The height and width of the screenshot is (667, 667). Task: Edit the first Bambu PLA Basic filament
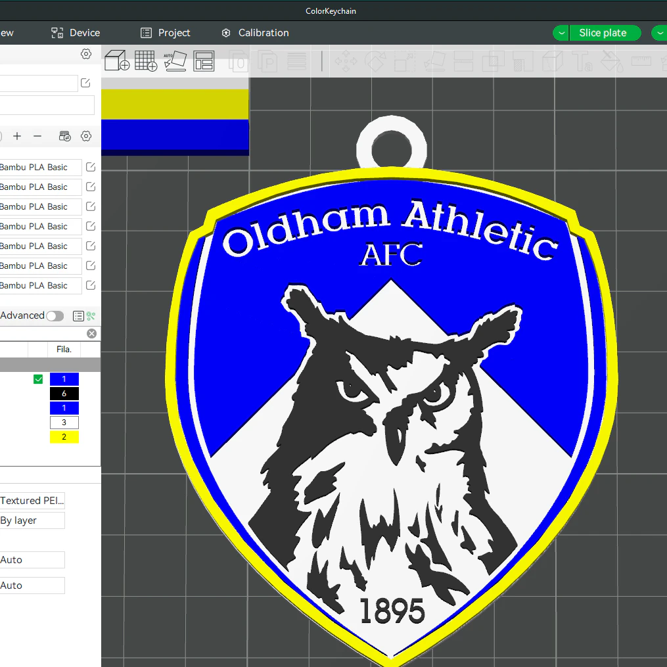[91, 168]
